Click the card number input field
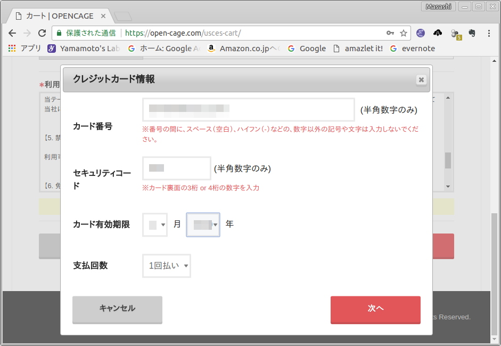Viewport: 501px width, 346px height. [x=248, y=110]
